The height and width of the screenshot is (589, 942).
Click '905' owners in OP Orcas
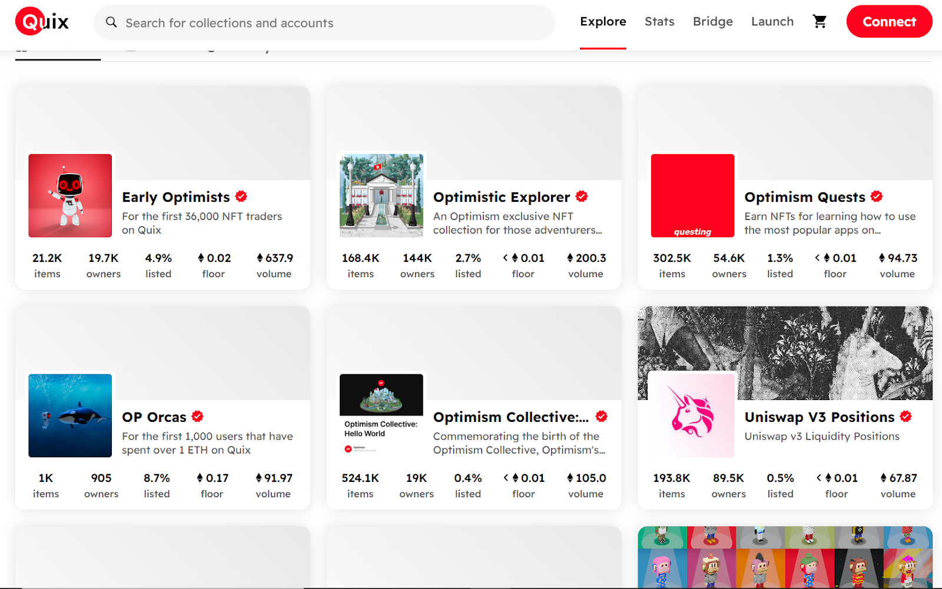click(x=101, y=478)
